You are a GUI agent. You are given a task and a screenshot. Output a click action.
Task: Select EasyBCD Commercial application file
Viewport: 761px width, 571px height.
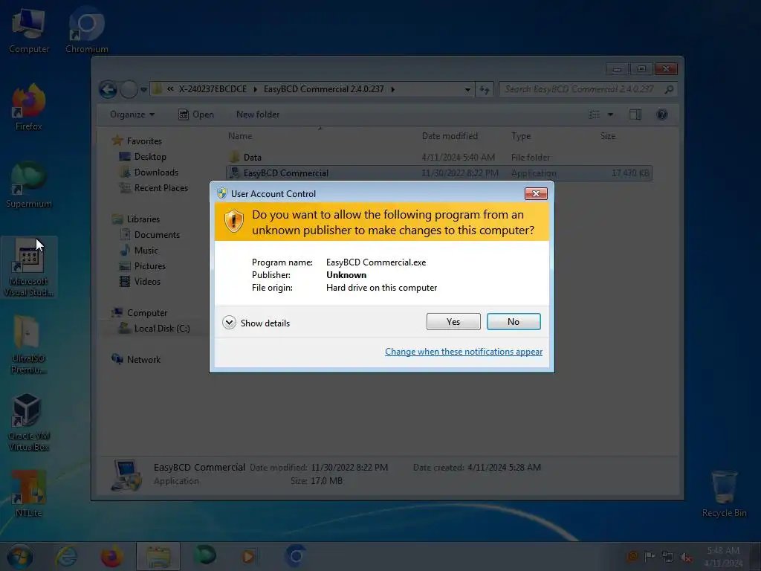coord(438,172)
